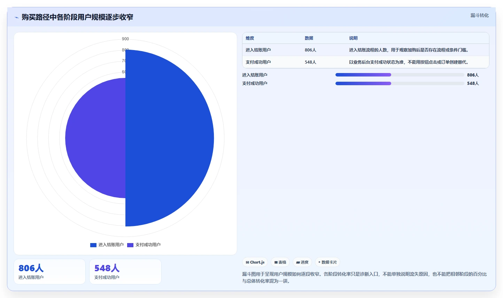Click the 900 axis tick label
The height and width of the screenshot is (298, 503).
pos(125,39)
